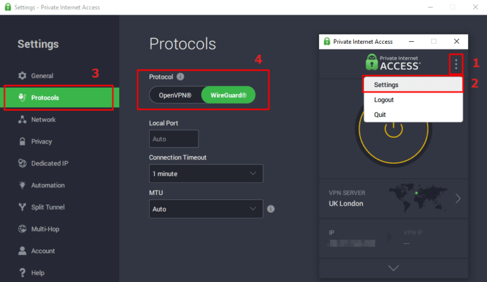The height and width of the screenshot is (282, 487).
Task: Click the Privacy padlock icon in sidebar
Action: coord(22,141)
